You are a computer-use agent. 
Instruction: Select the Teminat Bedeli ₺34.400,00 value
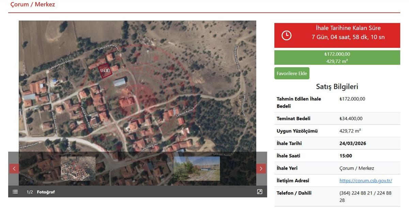[x=351, y=118]
